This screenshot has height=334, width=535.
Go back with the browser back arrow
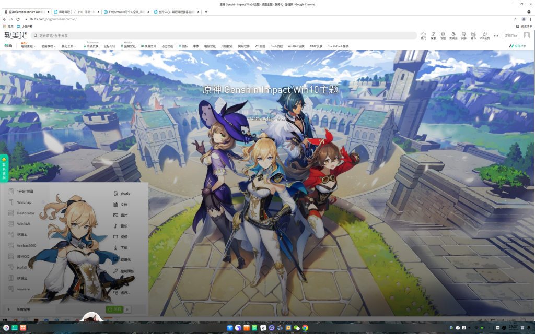tap(4, 19)
